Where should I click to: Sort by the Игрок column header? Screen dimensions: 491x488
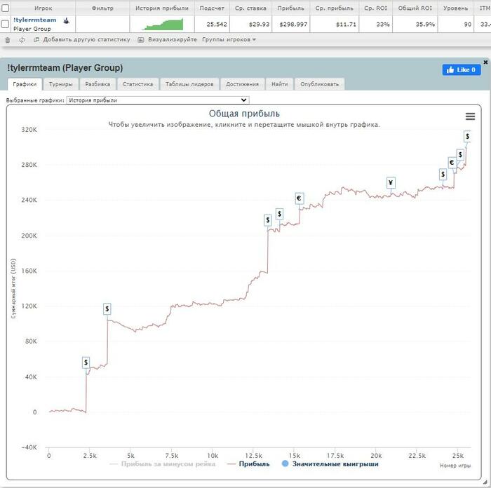click(43, 8)
